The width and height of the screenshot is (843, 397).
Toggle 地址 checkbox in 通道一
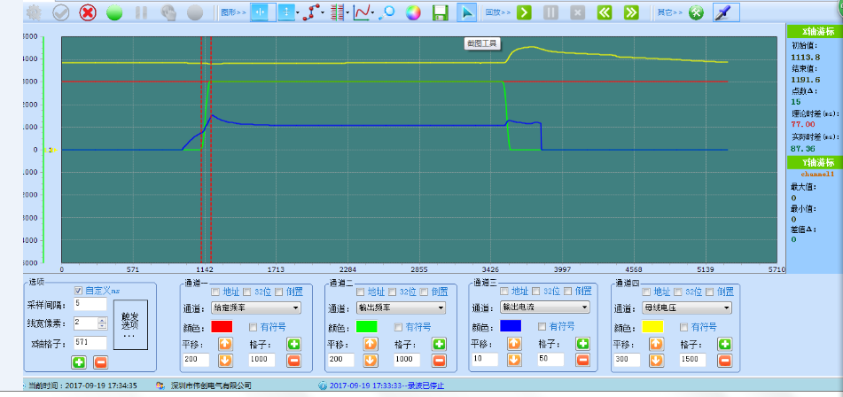coord(215,292)
